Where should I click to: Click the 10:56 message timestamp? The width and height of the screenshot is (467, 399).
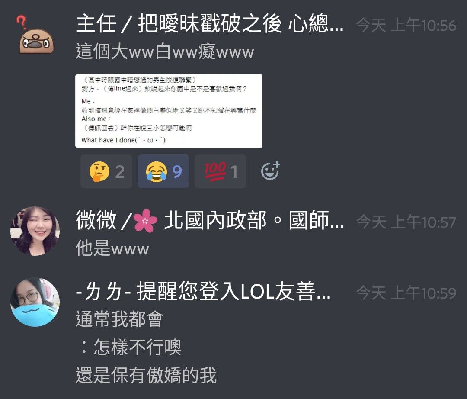pyautogui.click(x=406, y=25)
